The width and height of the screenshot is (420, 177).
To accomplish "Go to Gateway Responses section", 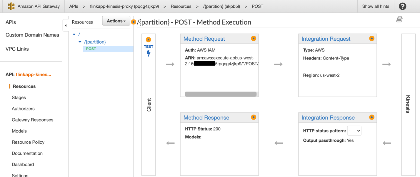I will (x=33, y=120).
